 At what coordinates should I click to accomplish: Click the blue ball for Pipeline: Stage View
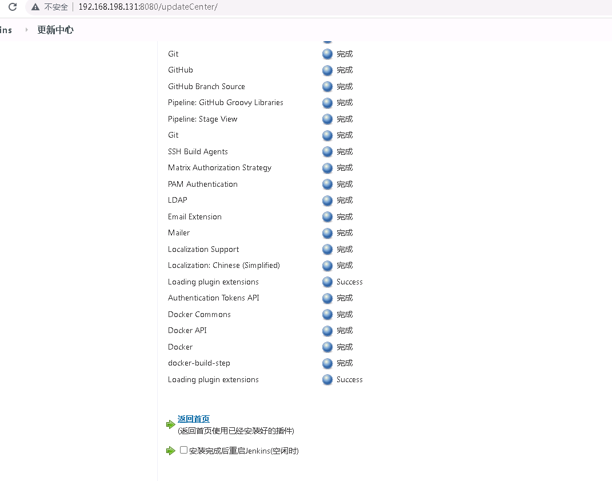coord(327,119)
